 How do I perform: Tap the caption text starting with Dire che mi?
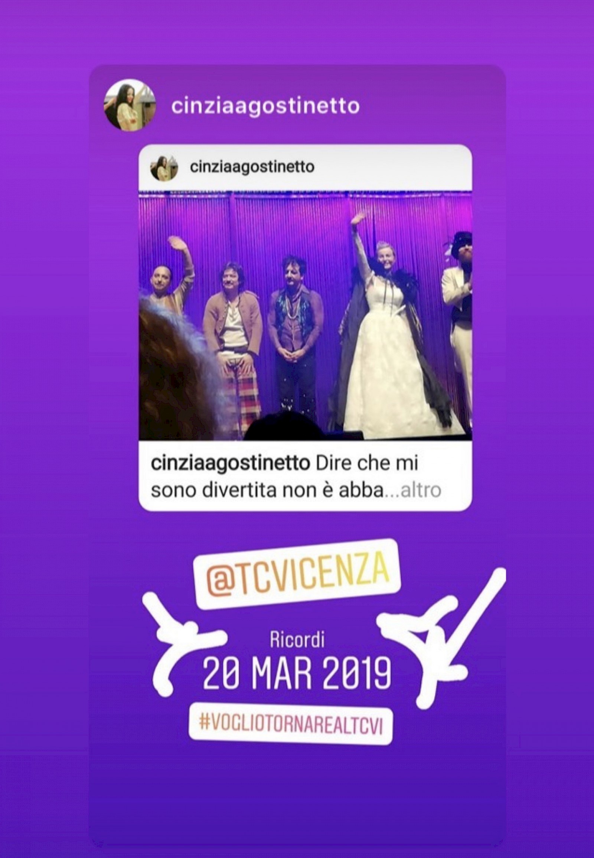(x=296, y=477)
